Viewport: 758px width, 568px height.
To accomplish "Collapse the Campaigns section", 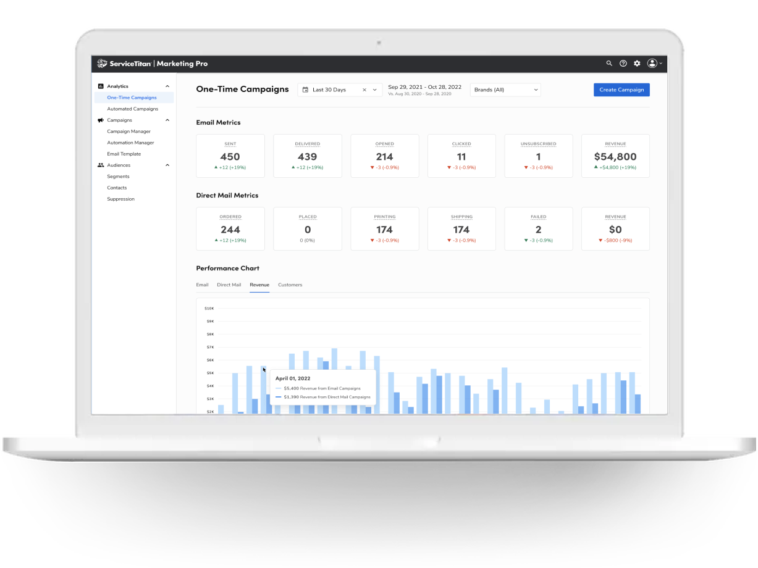I will (x=167, y=120).
